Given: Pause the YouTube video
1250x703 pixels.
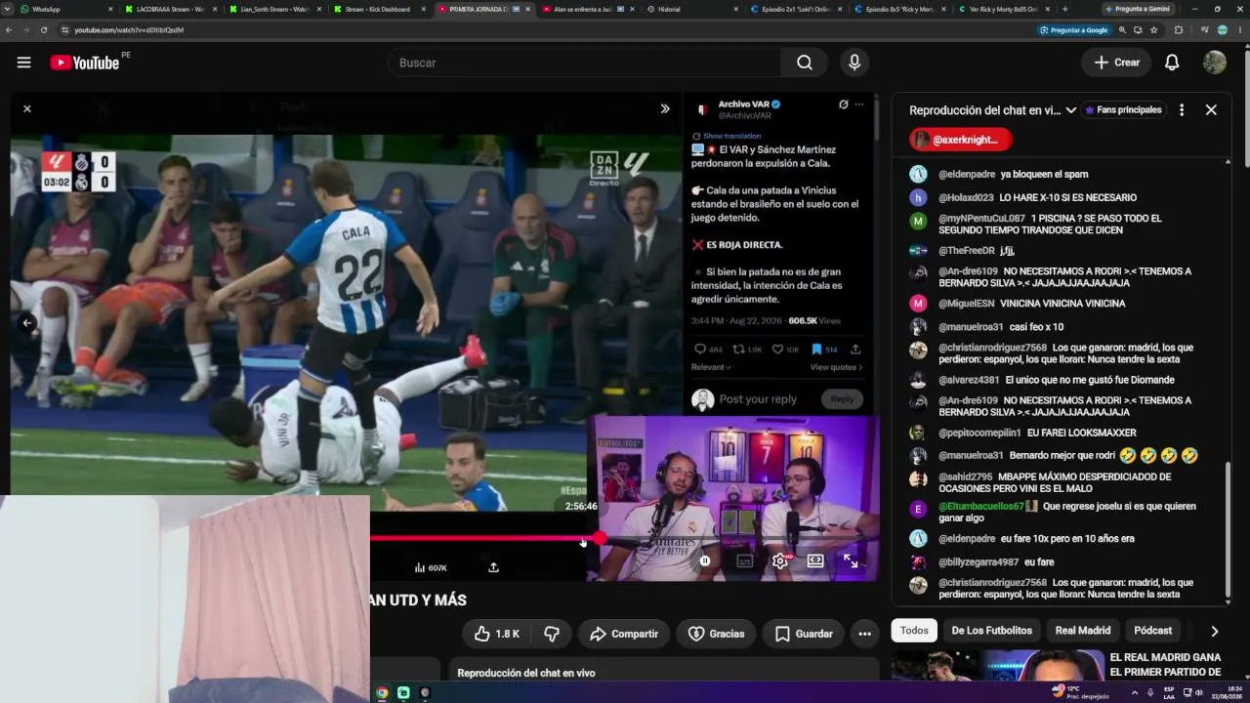Looking at the screenshot, I should click(x=705, y=560).
